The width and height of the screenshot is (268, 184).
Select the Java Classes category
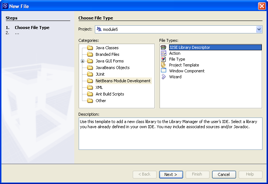(x=107, y=48)
